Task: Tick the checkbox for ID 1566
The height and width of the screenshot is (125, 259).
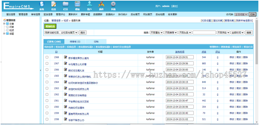Action: tap(47, 70)
